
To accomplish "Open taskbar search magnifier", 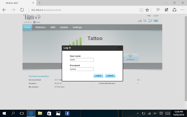I will coord(13,113).
